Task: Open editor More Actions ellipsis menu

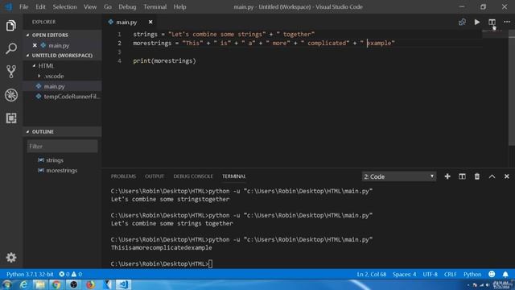Action: tap(507, 22)
